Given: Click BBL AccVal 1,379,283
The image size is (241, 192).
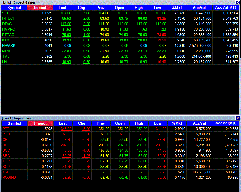Looking at the screenshot, I should 230,145.
